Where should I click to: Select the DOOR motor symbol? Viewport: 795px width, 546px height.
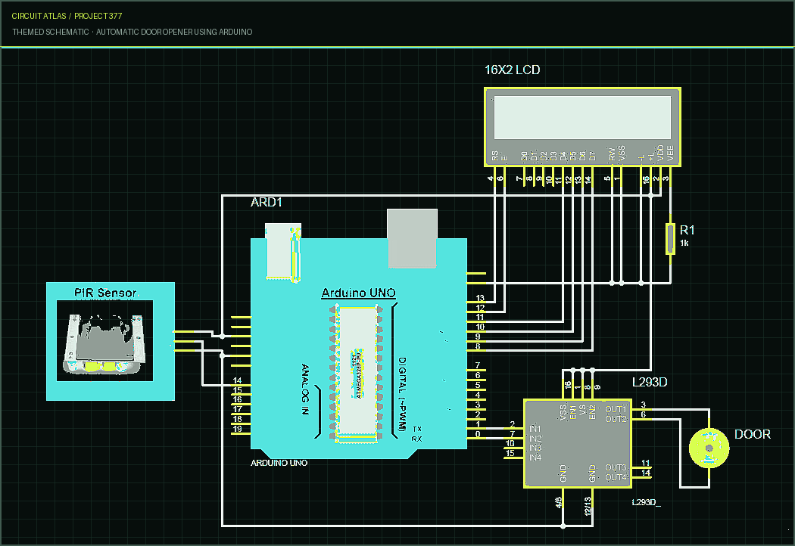(709, 448)
